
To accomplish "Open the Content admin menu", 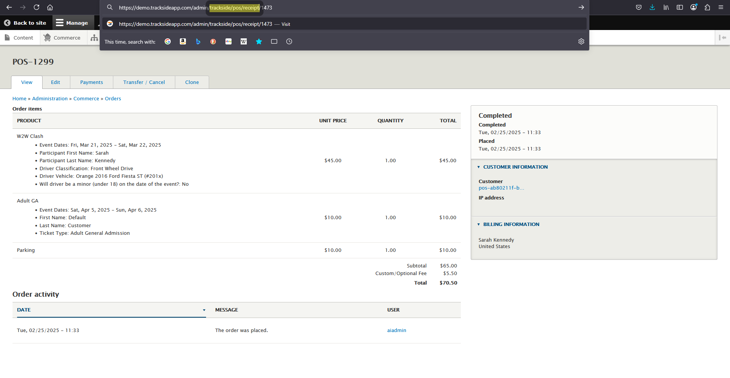I will [19, 38].
